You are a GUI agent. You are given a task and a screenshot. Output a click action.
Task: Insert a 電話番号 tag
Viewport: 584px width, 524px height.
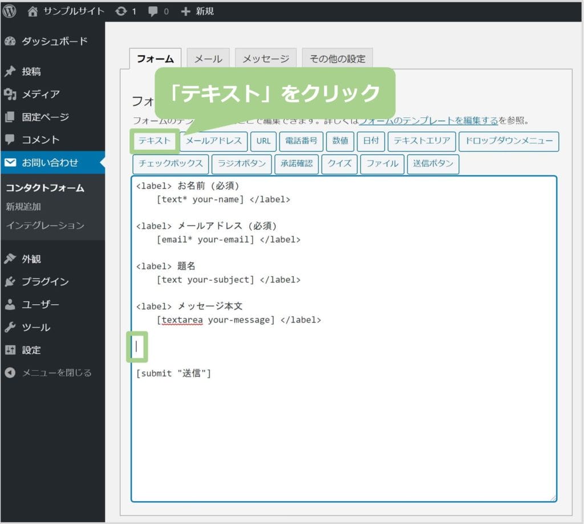click(x=301, y=141)
